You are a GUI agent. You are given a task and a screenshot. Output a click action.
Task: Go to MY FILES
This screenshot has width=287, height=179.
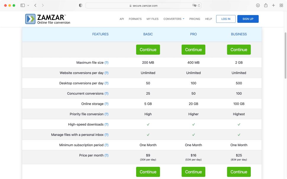152,19
